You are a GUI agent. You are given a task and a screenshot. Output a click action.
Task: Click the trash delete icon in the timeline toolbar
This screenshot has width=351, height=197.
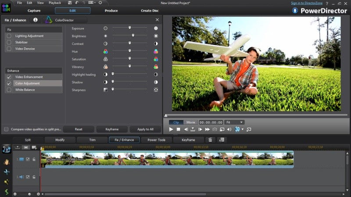pyautogui.click(x=210, y=140)
